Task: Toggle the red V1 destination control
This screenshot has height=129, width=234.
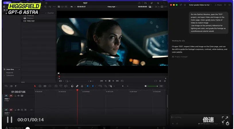Action: 11,96
